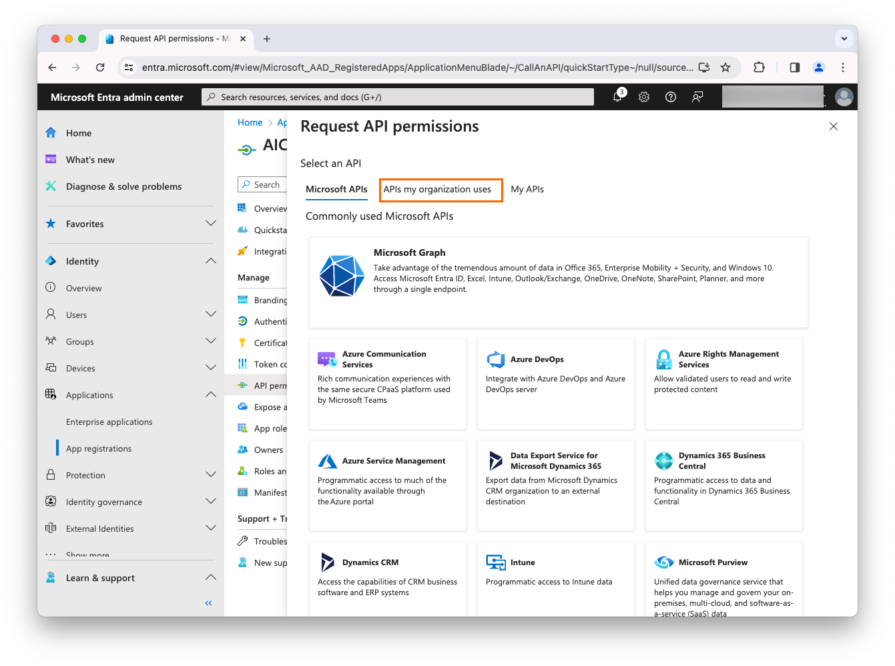895x666 pixels.
Task: Collapse the Applications section
Action: pos(211,394)
